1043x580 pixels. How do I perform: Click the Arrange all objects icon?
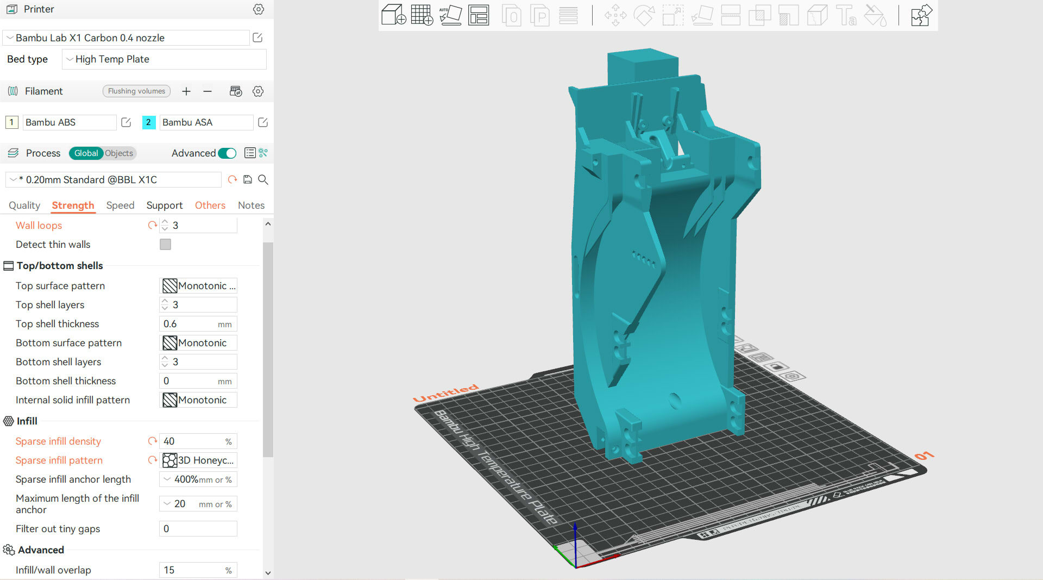[x=479, y=15]
